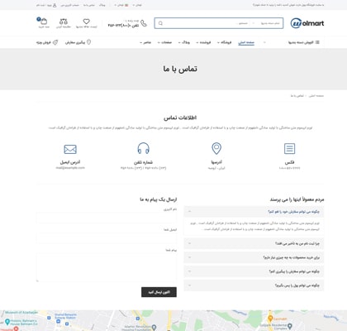Click the dark submit message button

point(159,292)
